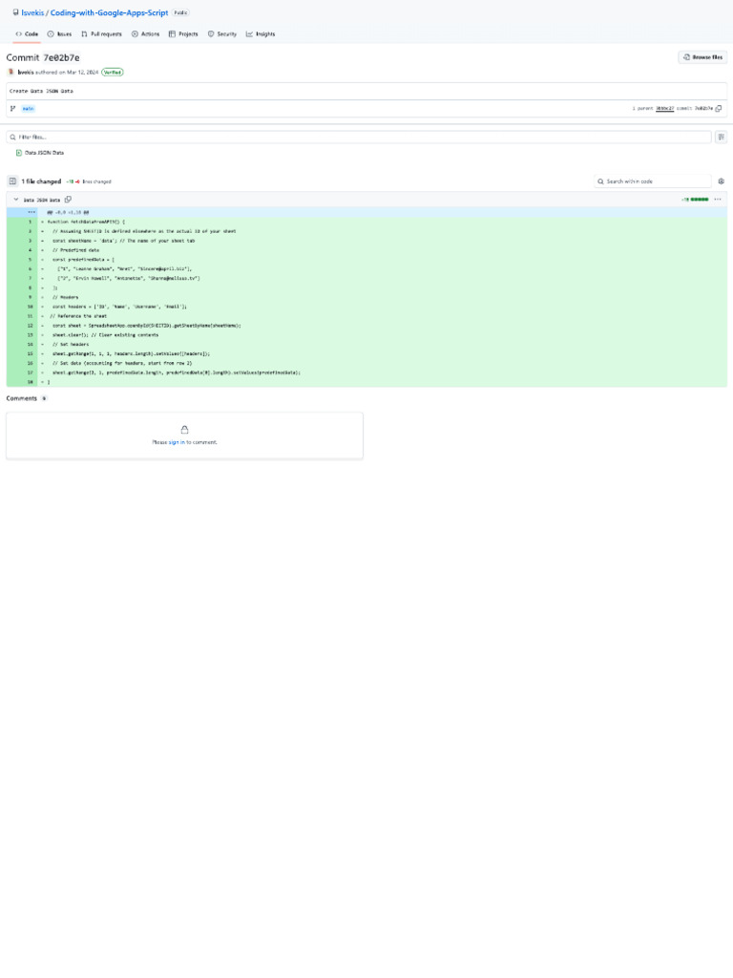Click the Browse files button

[x=702, y=57]
